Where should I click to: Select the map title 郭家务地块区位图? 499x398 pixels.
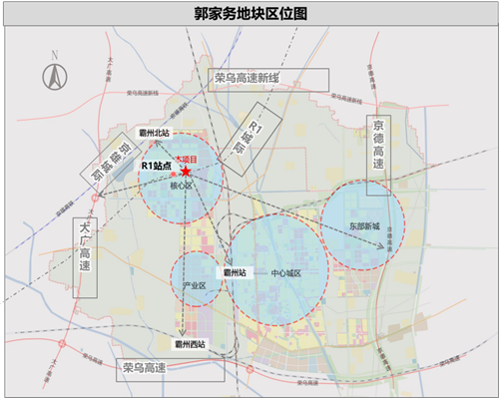pos(250,14)
